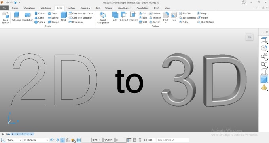Choose Core from Selection

pos(80,18)
